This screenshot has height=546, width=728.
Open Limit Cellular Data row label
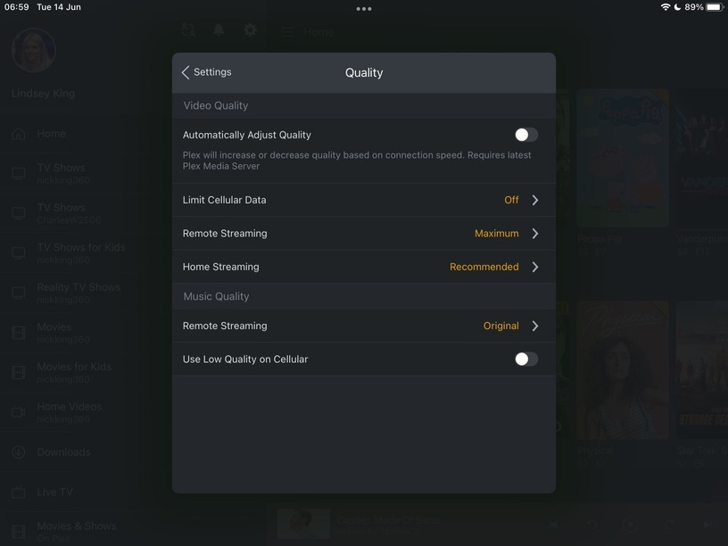(x=224, y=200)
